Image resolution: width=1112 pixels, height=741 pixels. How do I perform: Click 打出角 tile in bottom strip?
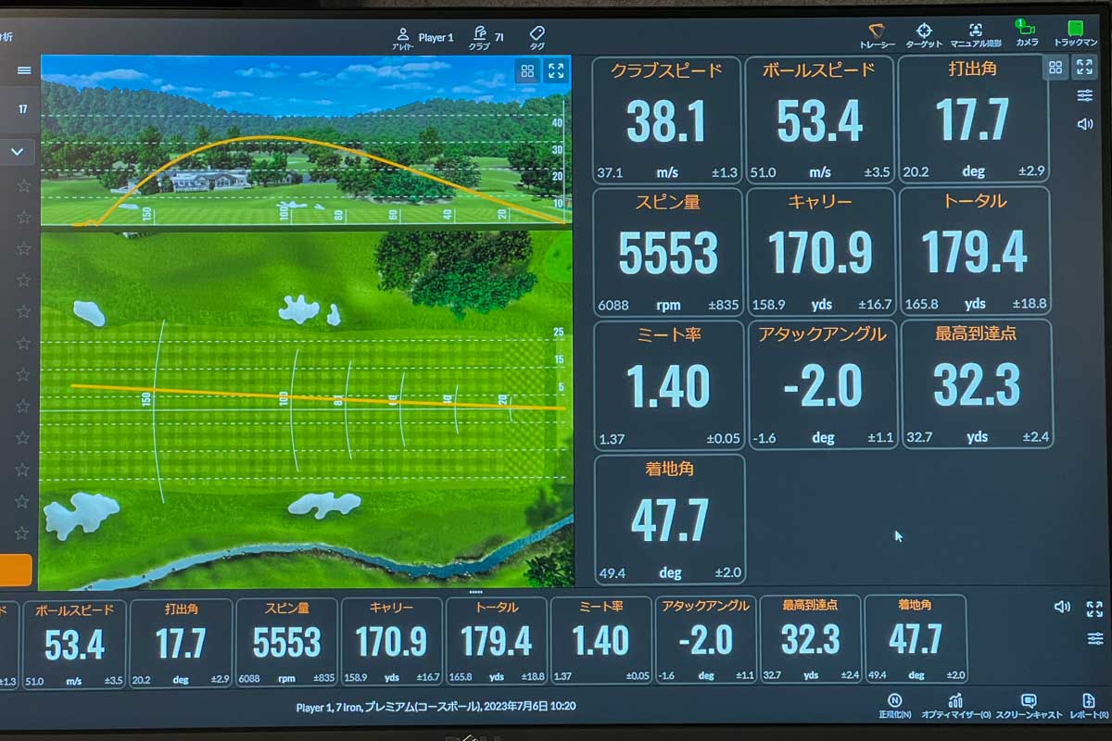[181, 643]
